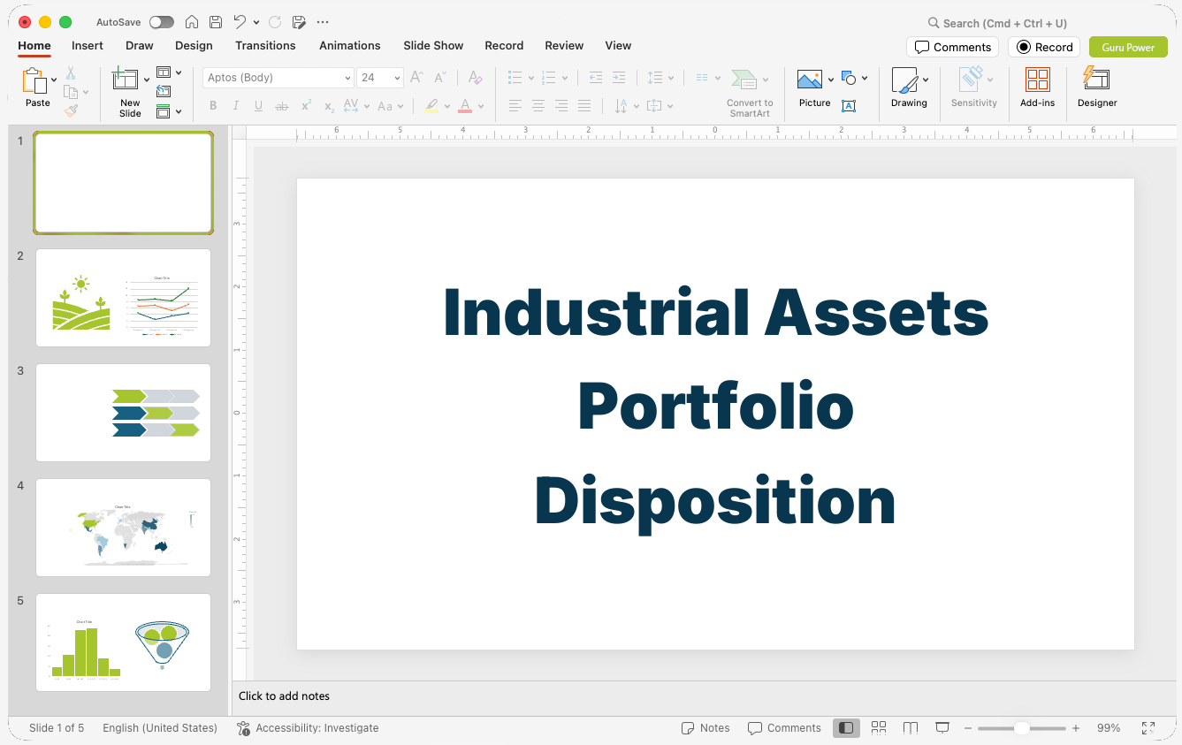Click the Comments button at top right

click(953, 47)
